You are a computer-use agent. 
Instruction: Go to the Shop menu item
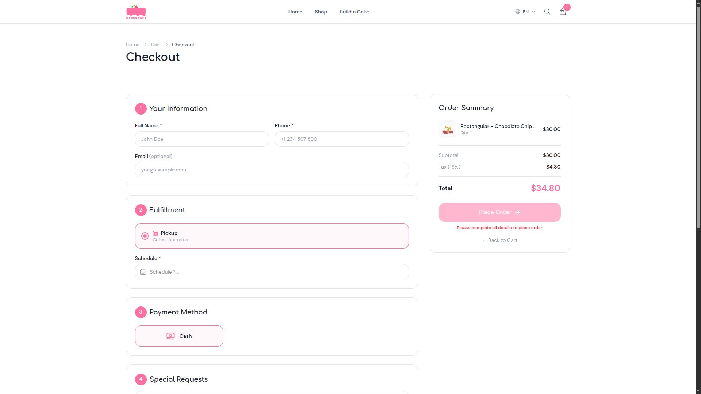[x=321, y=12]
